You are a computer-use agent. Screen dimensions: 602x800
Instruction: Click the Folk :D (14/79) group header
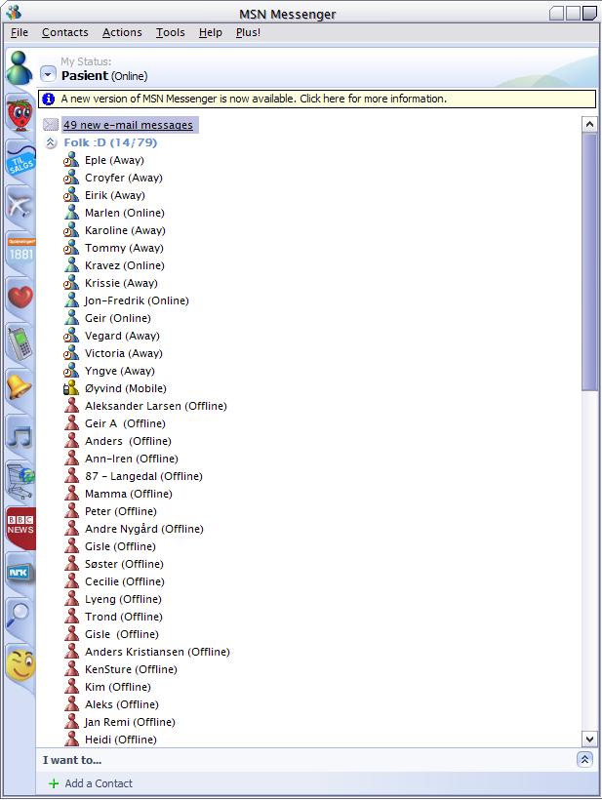tap(110, 142)
